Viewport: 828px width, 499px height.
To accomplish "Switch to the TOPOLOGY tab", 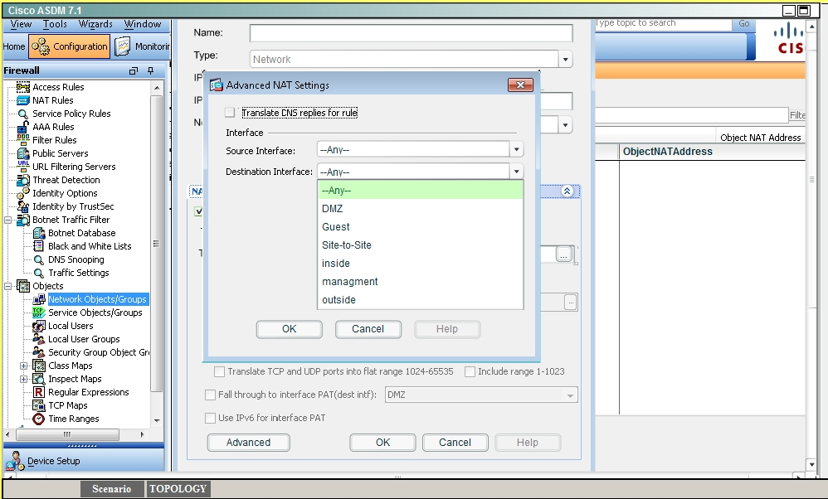I will point(178,489).
